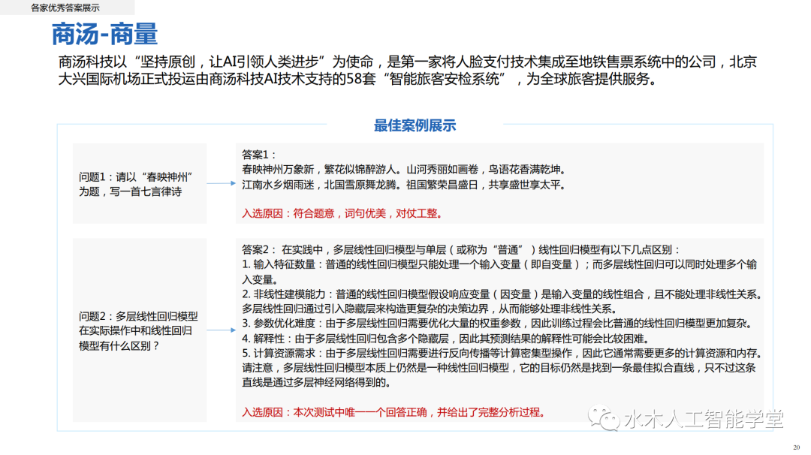Select the 问题2 多层线性回归模型 question box
Screen dimensions: 811x455
pyautogui.click(x=140, y=331)
